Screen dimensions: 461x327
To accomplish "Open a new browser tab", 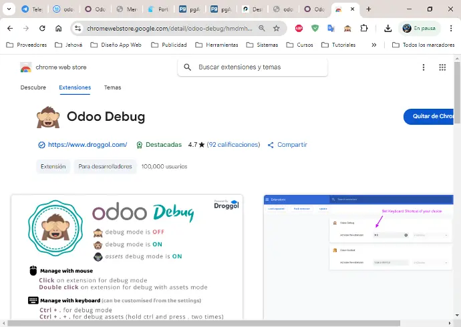I will click(368, 9).
